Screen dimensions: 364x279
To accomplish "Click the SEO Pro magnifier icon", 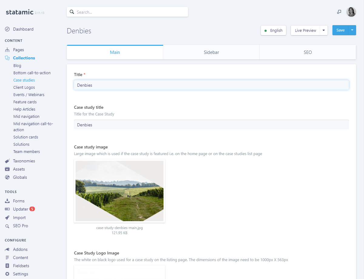I will [x=7, y=226].
